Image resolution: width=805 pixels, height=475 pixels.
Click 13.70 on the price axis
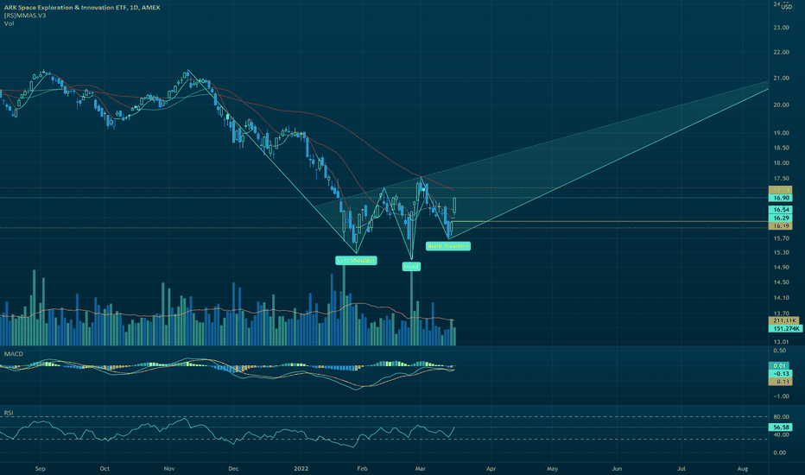(x=781, y=313)
